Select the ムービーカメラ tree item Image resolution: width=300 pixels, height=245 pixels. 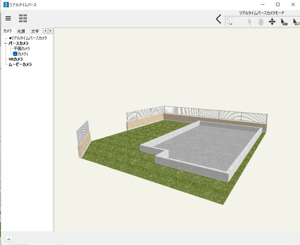tap(20, 64)
